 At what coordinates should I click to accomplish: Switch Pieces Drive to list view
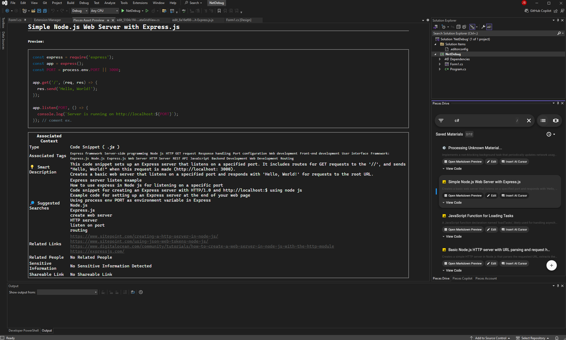tap(543, 121)
